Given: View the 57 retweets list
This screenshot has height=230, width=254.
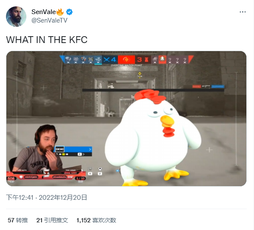Looking at the screenshot, I should pyautogui.click(x=18, y=220).
